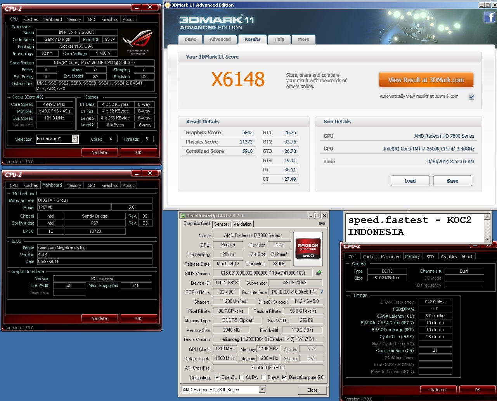Click Validate in the CPU tab window

click(99, 152)
